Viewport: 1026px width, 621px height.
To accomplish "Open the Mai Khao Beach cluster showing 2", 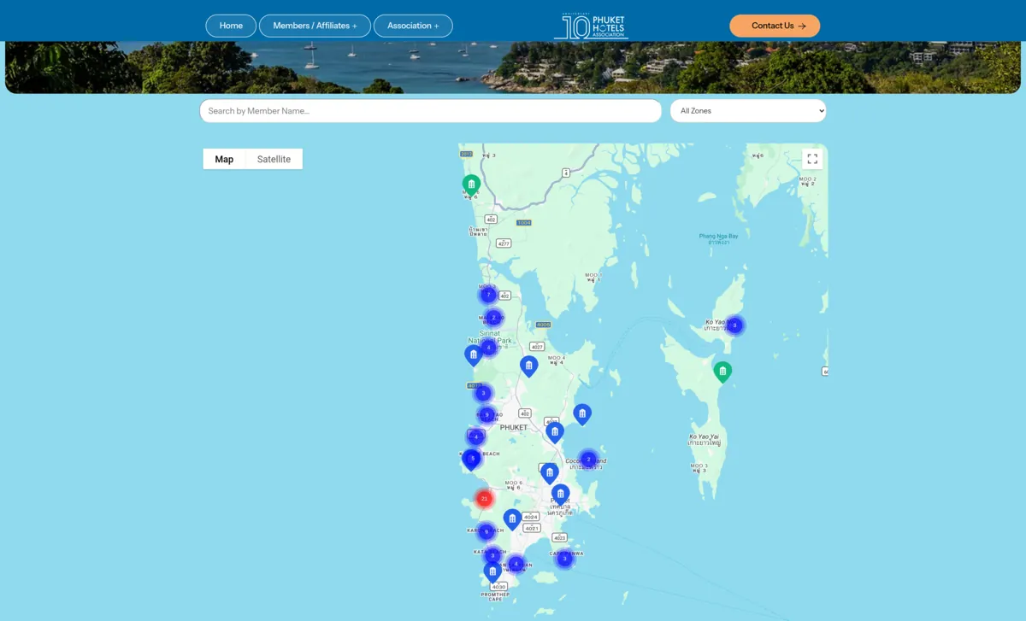I will [493, 318].
